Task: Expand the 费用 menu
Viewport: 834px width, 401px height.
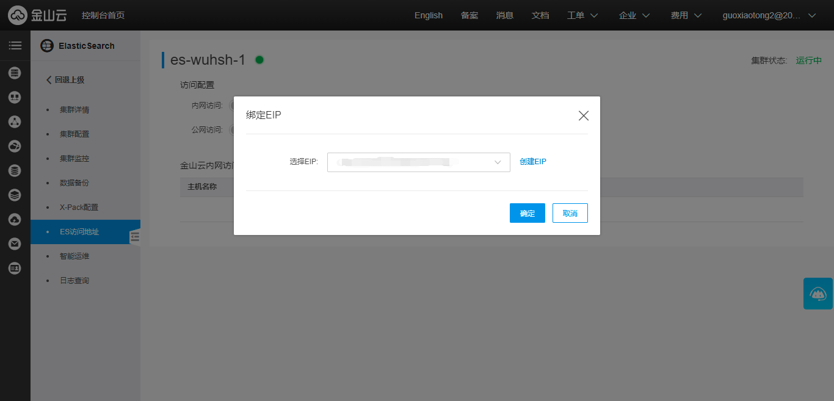Action: coord(686,15)
